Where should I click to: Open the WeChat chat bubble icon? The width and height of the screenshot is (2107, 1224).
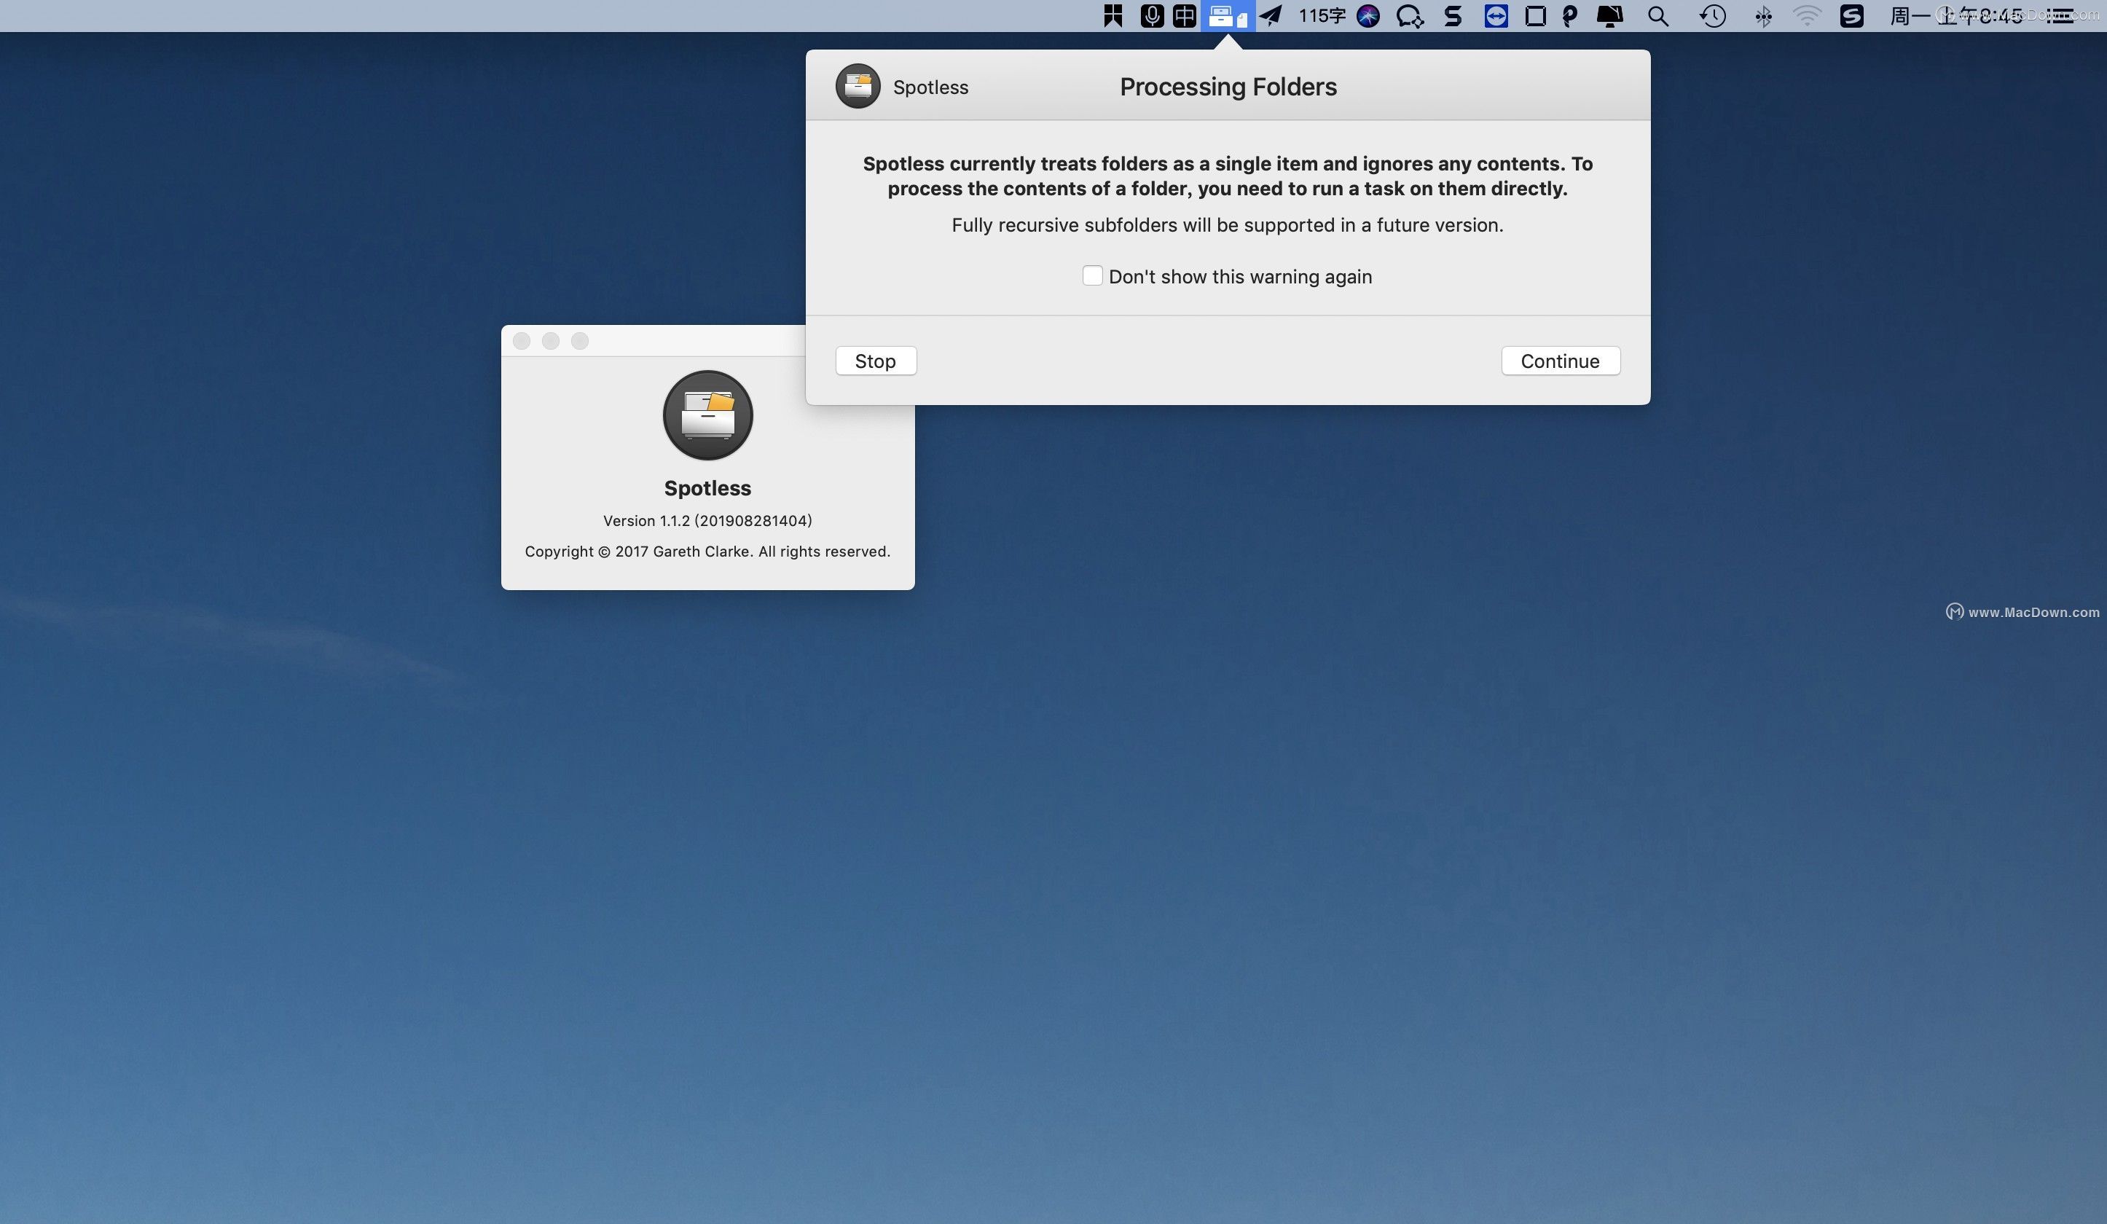[1410, 16]
